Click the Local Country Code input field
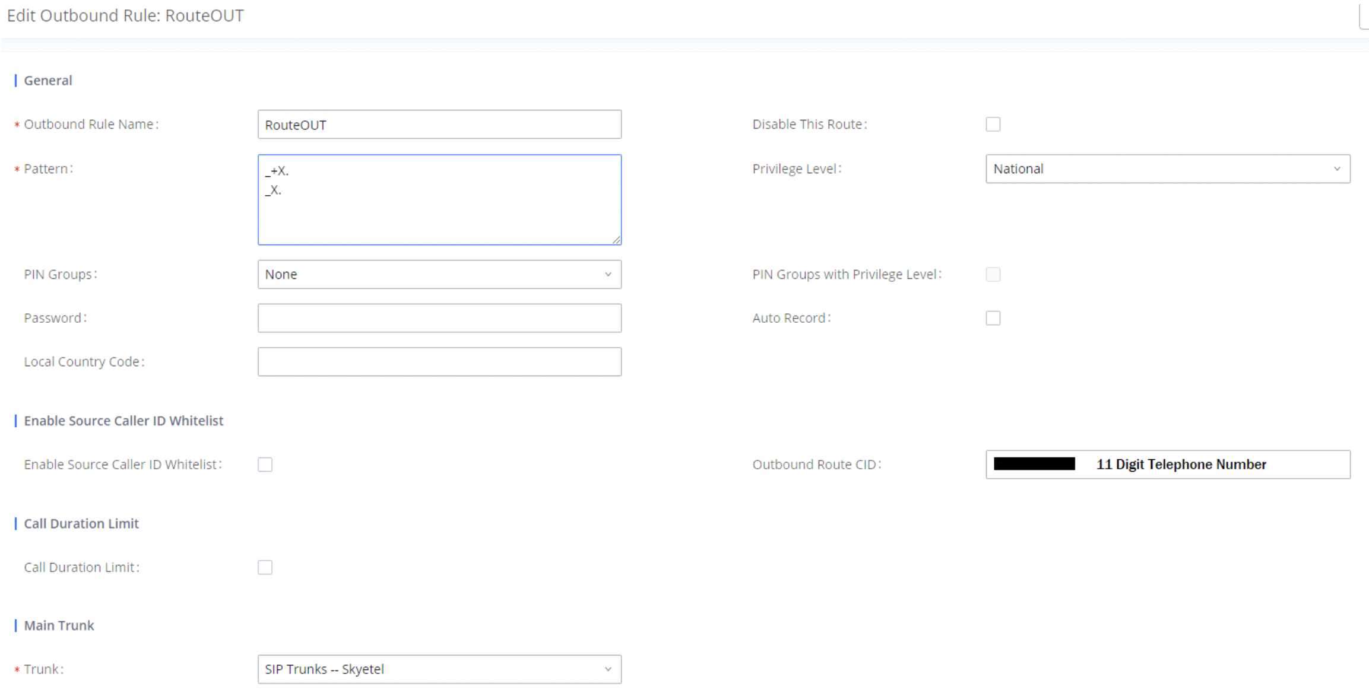Image resolution: width=1369 pixels, height=693 pixels. pyautogui.click(x=439, y=362)
